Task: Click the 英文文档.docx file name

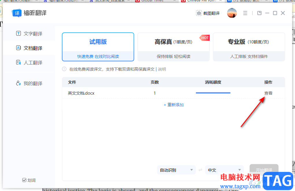Action: [x=81, y=93]
